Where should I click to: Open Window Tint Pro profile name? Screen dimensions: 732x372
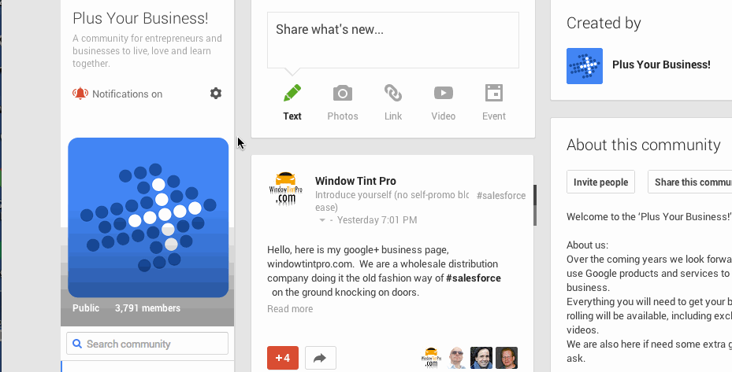click(x=355, y=181)
